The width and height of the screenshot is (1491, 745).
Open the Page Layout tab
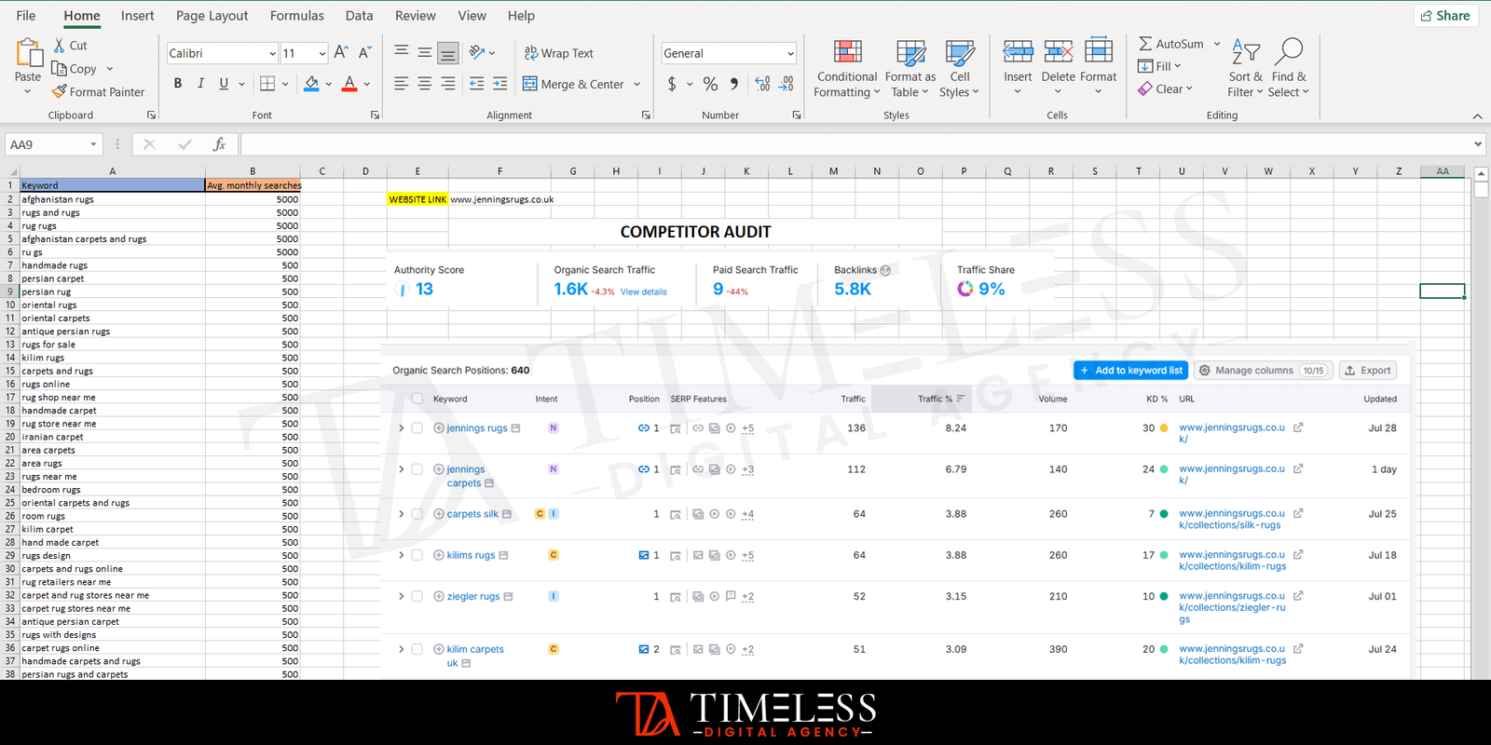coord(212,16)
